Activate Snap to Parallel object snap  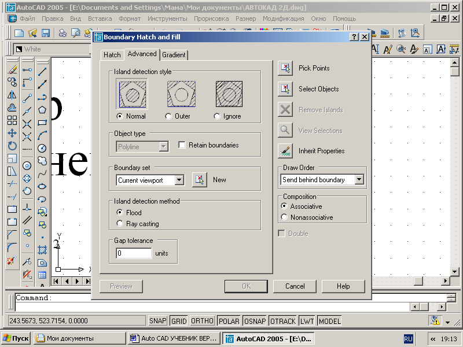27,220
